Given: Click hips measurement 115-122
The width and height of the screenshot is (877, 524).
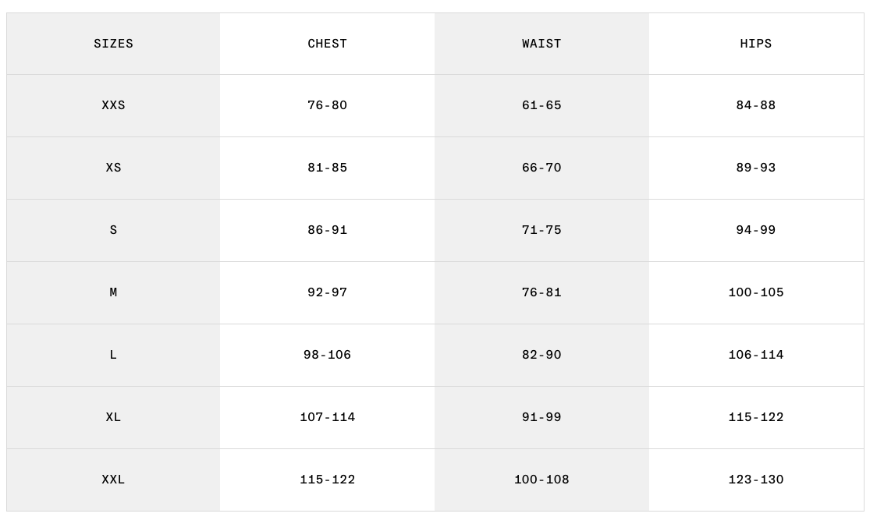Looking at the screenshot, I should (755, 417).
